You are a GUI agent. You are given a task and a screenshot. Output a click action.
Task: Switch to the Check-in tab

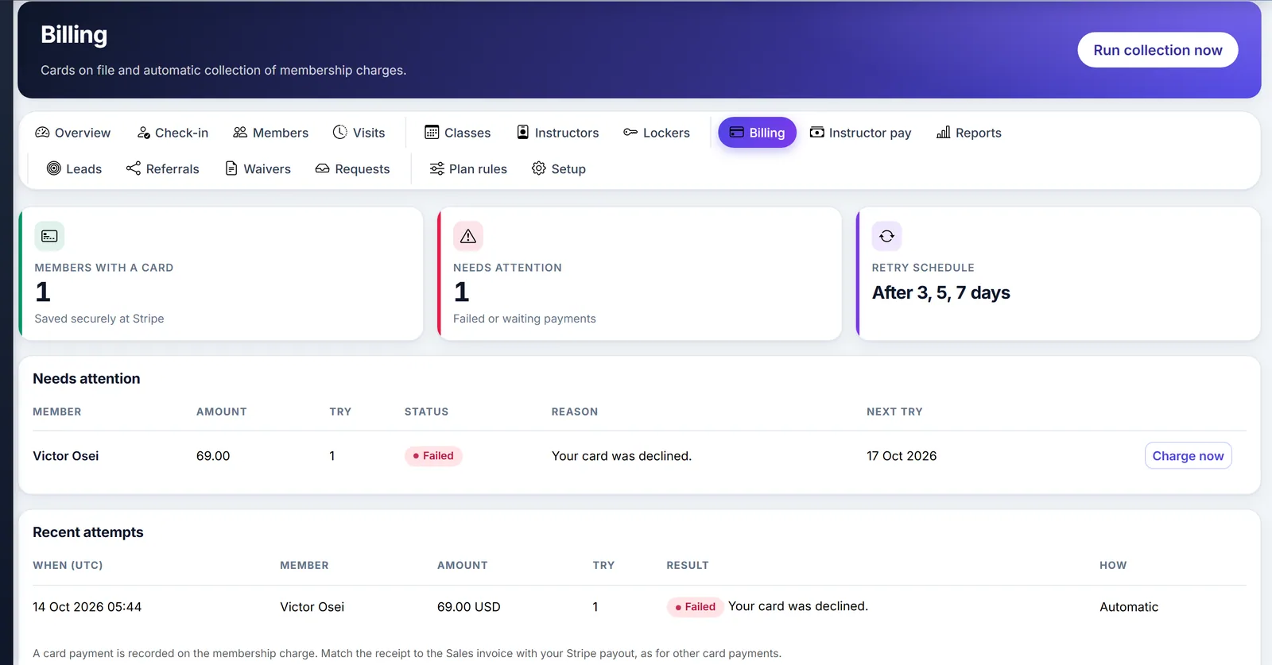173,133
